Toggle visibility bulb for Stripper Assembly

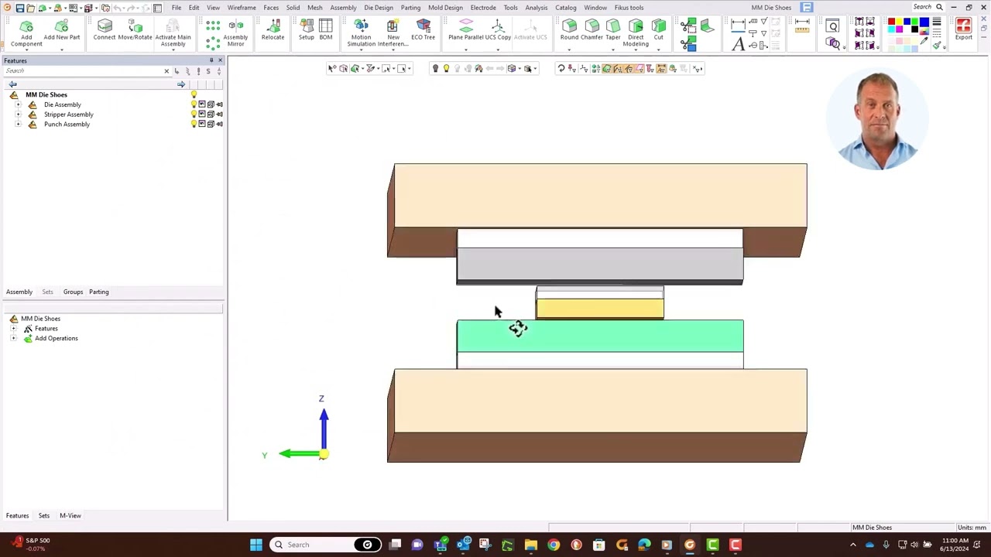click(x=194, y=114)
